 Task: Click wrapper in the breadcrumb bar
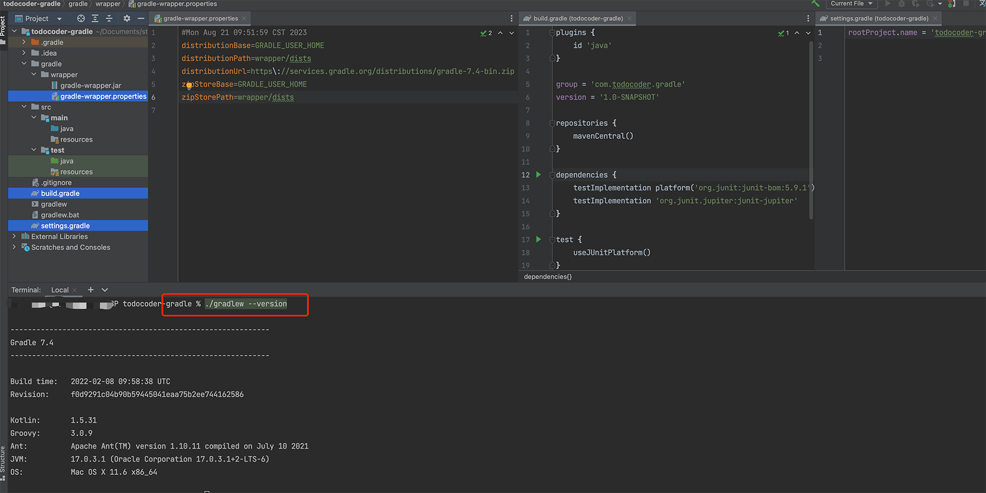[108, 4]
